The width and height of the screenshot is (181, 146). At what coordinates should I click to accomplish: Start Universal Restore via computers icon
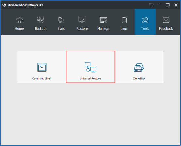[90, 67]
